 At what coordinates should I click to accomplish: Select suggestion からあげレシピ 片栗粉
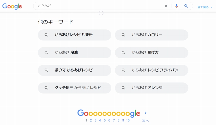click(75, 35)
